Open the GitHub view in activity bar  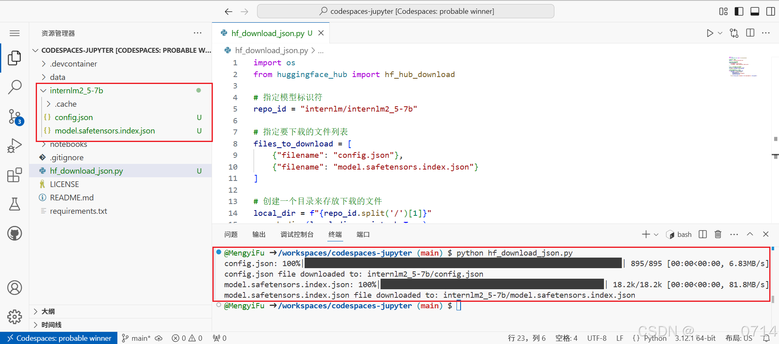15,233
